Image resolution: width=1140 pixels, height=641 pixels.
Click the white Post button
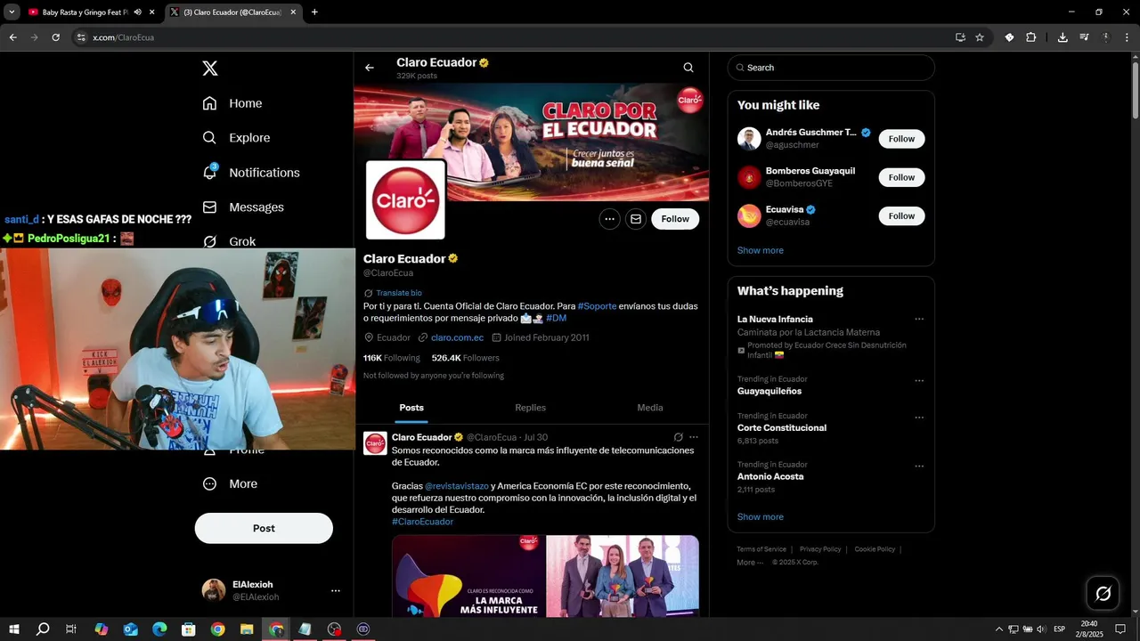pos(264,528)
